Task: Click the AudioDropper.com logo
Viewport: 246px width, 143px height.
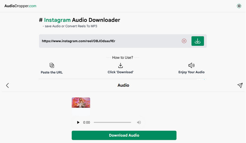Action: coord(20,6)
